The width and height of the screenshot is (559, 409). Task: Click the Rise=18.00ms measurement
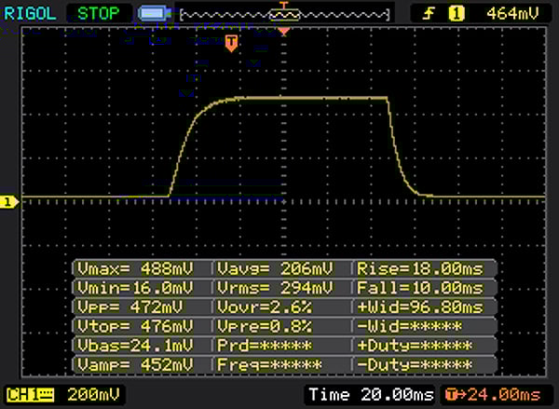[420, 269]
